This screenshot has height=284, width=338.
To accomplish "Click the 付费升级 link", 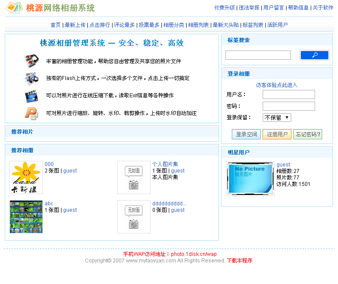I will click(225, 8).
